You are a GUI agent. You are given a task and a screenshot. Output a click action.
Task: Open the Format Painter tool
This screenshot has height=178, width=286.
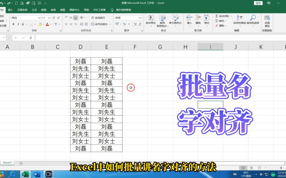pos(3,25)
